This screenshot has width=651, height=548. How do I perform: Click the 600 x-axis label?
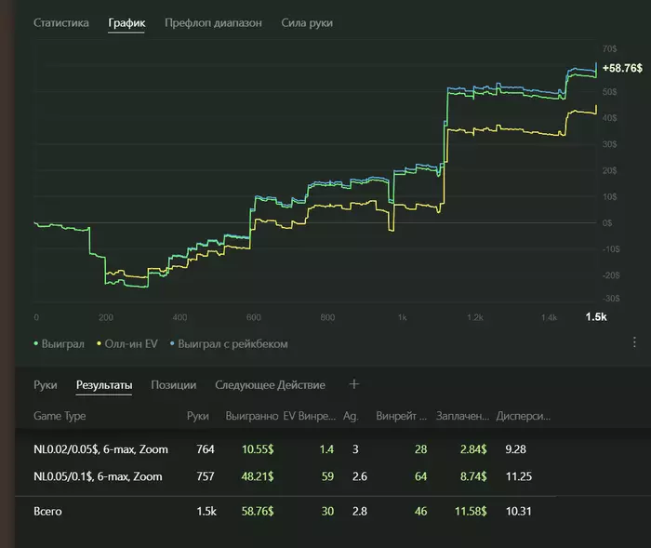253,317
